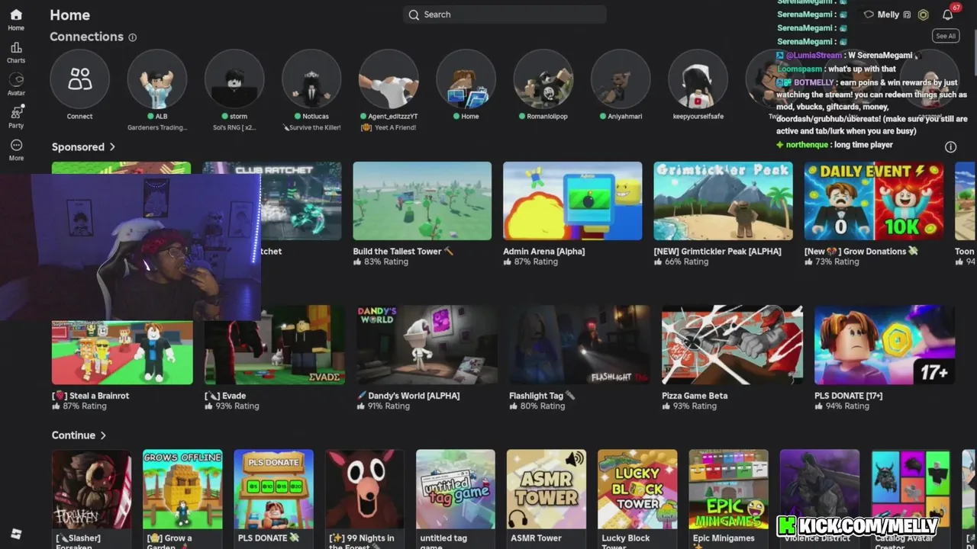Expand the Sponsored section chevron
The width and height of the screenshot is (977, 549).
coord(112,147)
